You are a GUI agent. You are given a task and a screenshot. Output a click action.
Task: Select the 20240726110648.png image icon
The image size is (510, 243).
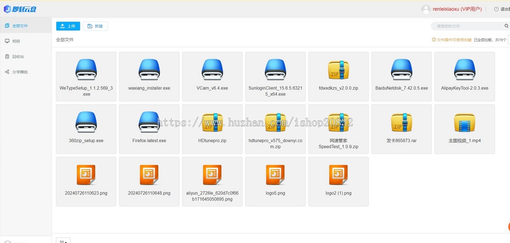click(149, 174)
